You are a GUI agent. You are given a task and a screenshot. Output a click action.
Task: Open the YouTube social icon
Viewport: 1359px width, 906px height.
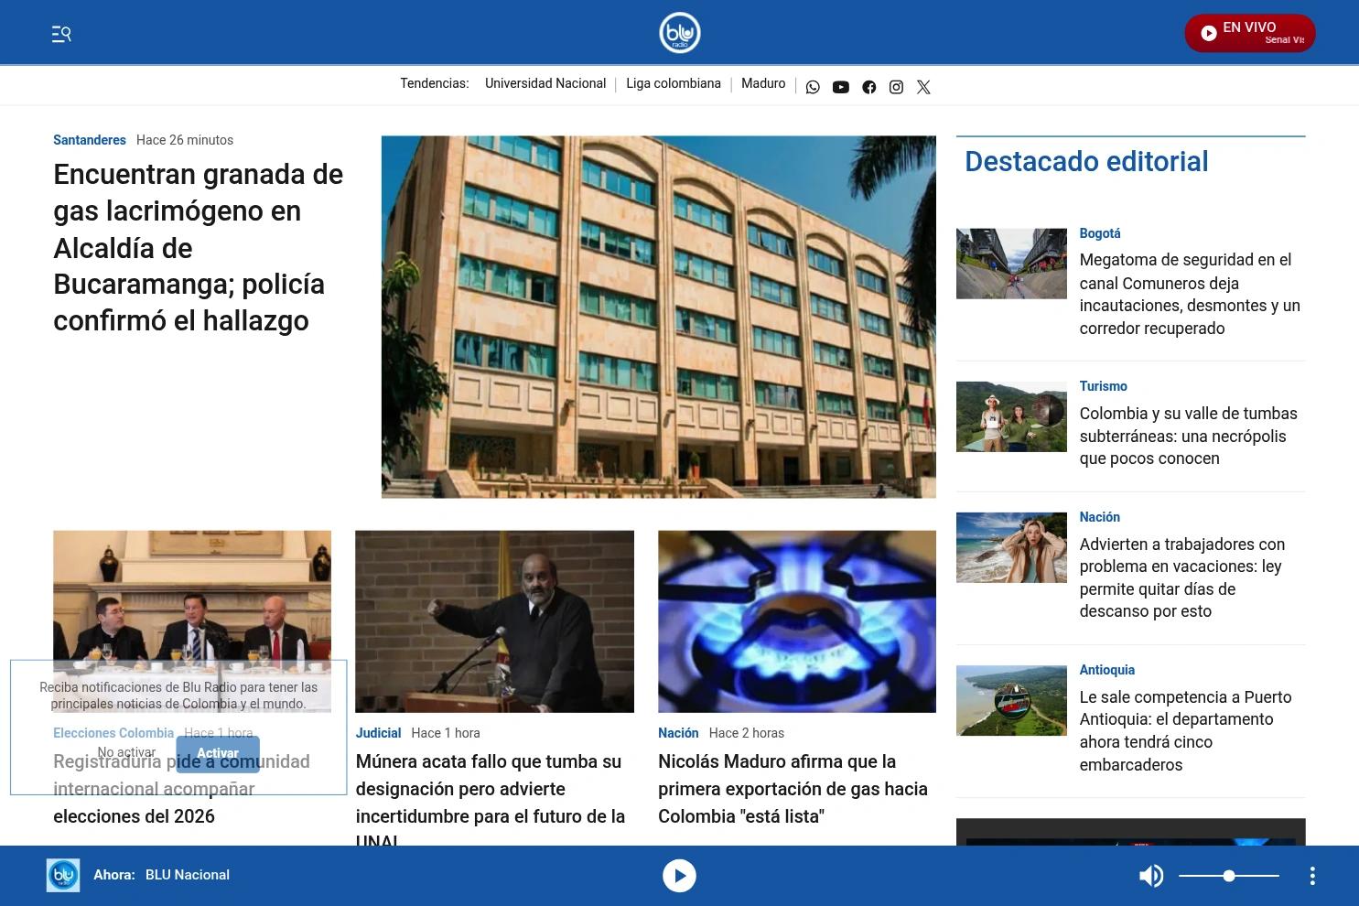pos(841,87)
